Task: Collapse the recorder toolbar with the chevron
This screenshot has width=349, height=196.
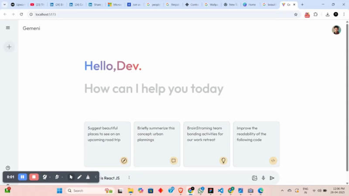Action: click(x=96, y=177)
